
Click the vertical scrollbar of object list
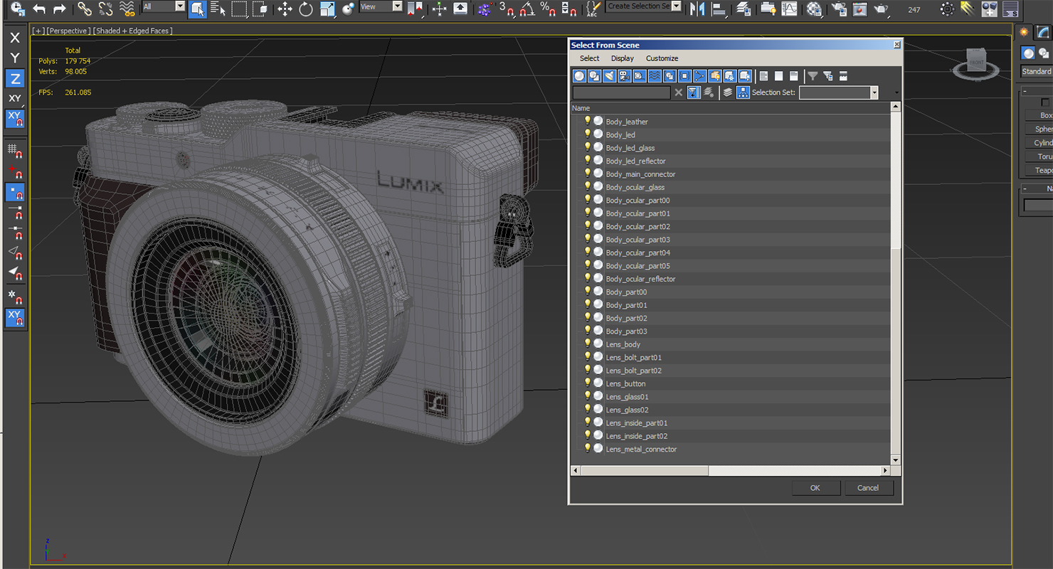896,283
